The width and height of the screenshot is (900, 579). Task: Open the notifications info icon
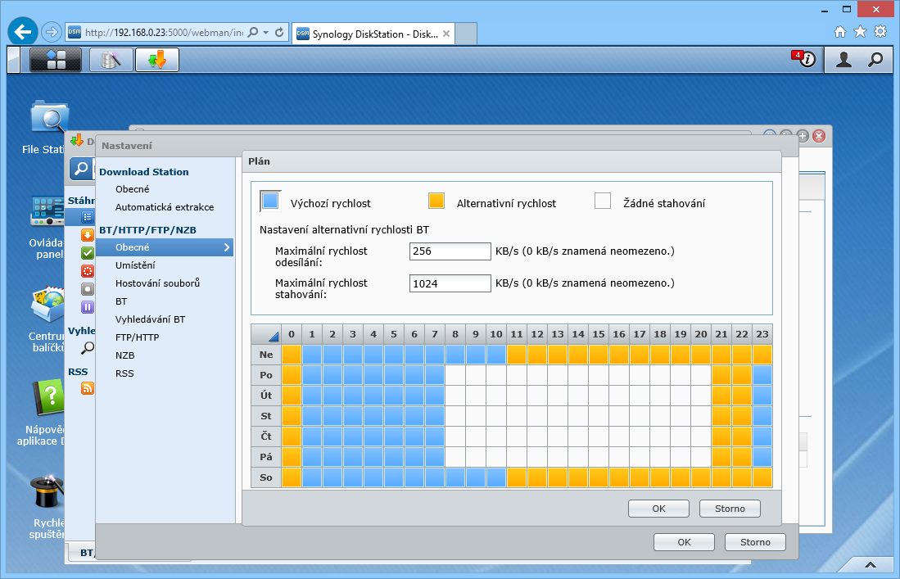pos(806,60)
